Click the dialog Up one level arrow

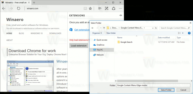(104, 28)
